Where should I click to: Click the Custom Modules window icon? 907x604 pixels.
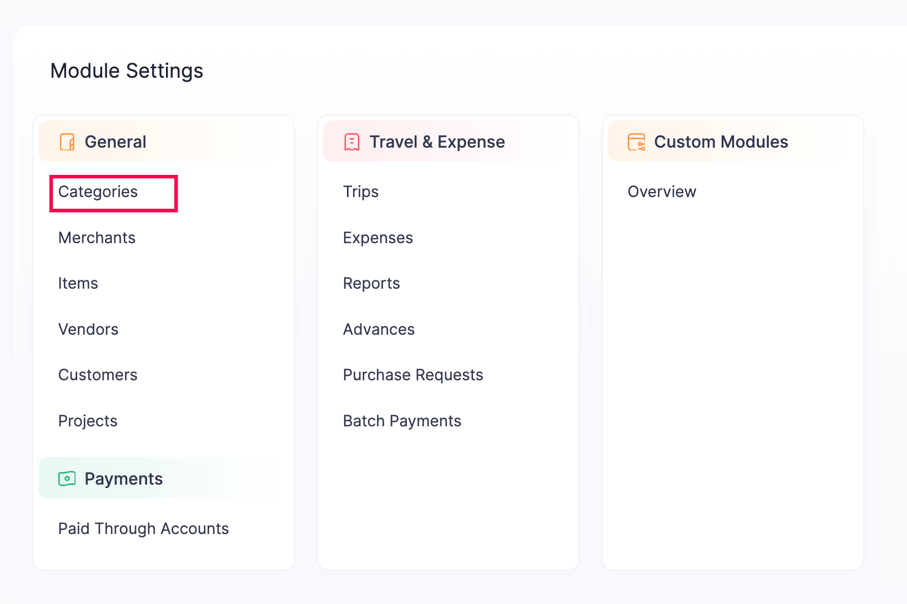click(636, 142)
